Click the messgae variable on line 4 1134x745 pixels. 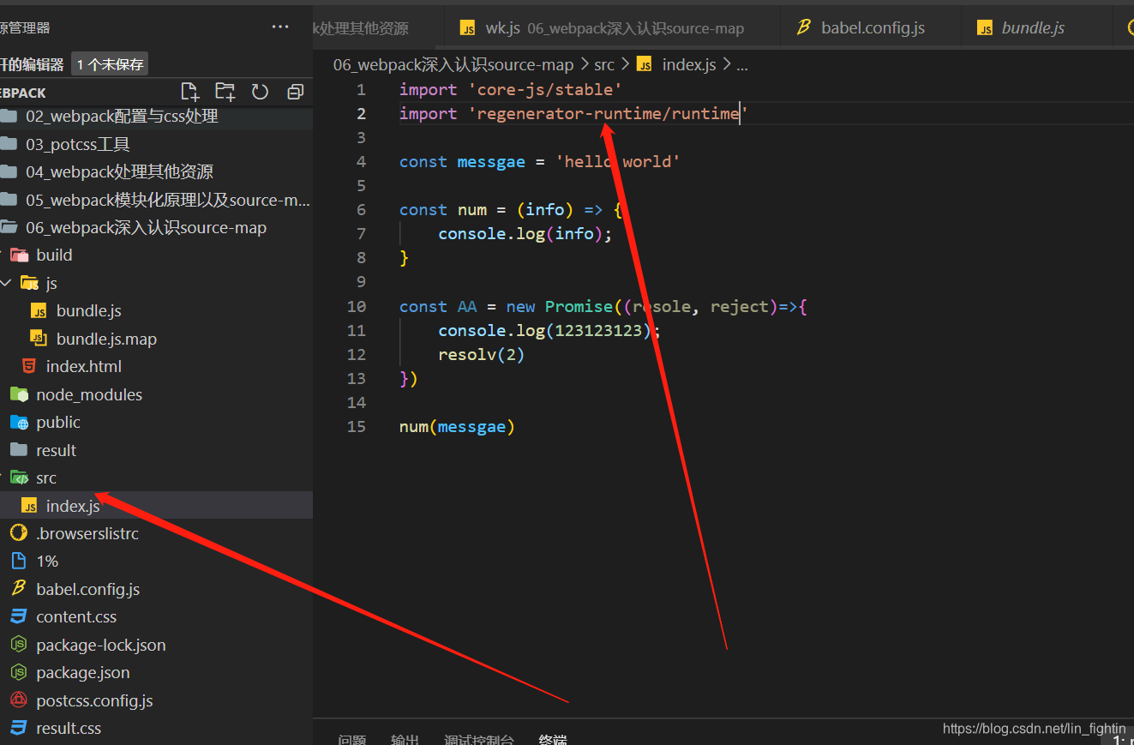click(491, 162)
